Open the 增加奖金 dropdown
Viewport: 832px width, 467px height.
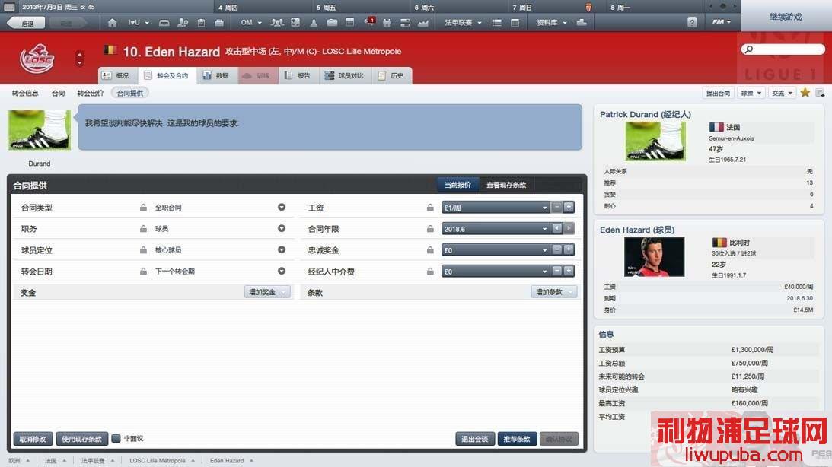tap(267, 292)
